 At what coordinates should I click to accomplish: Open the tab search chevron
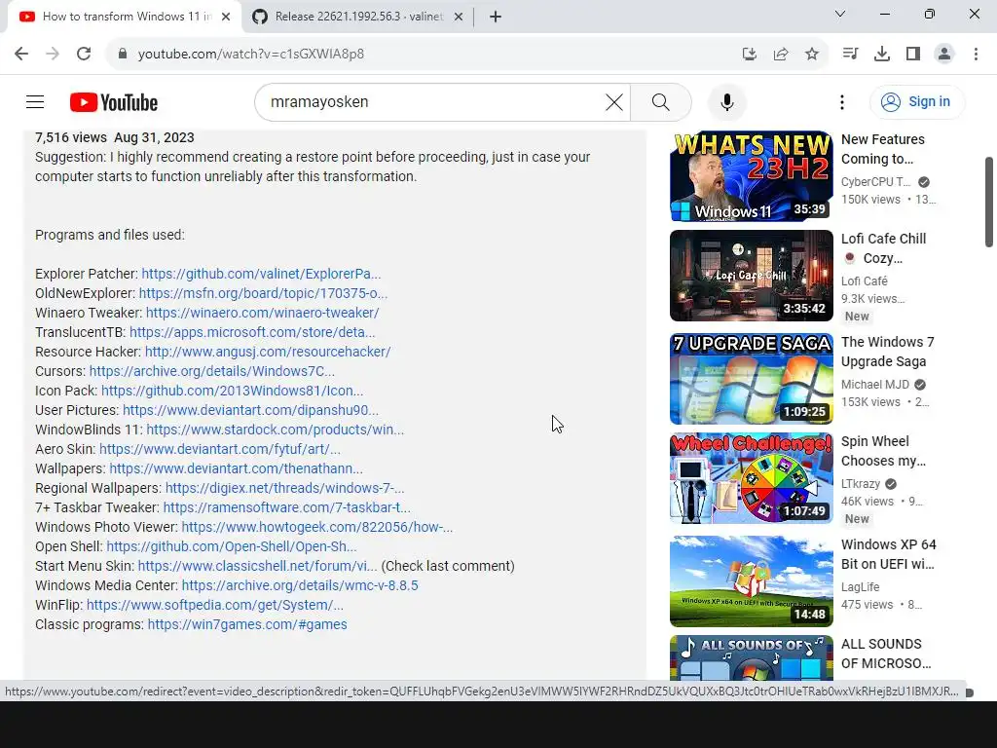840,14
